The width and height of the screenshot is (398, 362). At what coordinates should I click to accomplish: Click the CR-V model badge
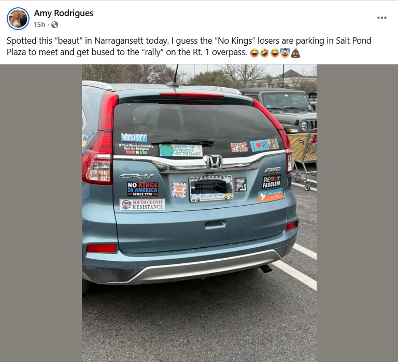click(137, 176)
